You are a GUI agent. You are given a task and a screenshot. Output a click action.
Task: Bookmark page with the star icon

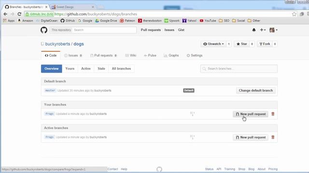tap(294, 14)
